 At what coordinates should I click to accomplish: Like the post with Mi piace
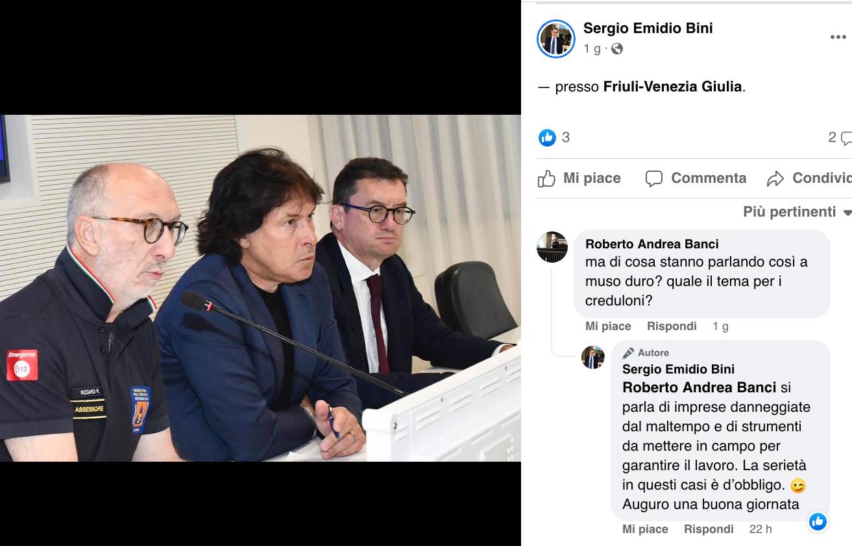coord(579,178)
